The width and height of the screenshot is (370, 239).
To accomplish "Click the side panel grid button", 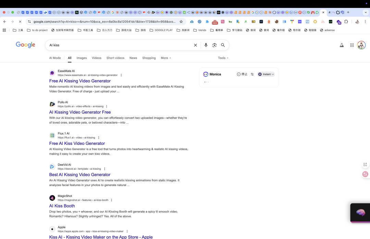I will tap(365, 164).
